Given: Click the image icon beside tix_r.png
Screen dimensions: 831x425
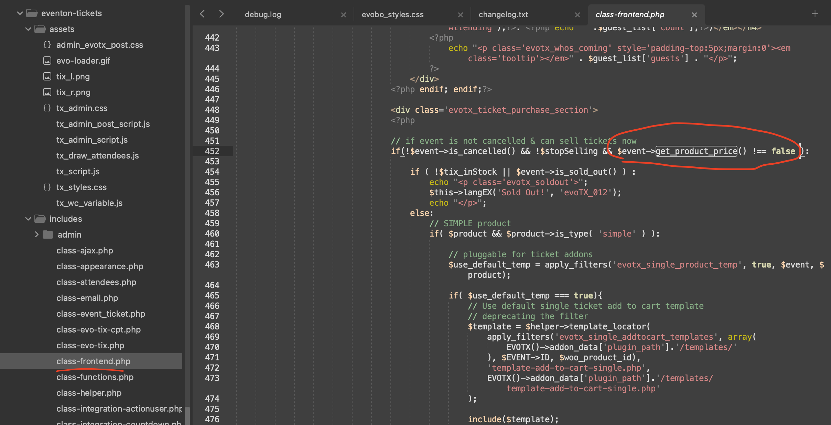Looking at the screenshot, I should click(47, 92).
